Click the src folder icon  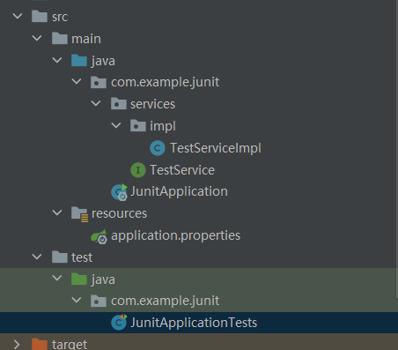pyautogui.click(x=40, y=17)
